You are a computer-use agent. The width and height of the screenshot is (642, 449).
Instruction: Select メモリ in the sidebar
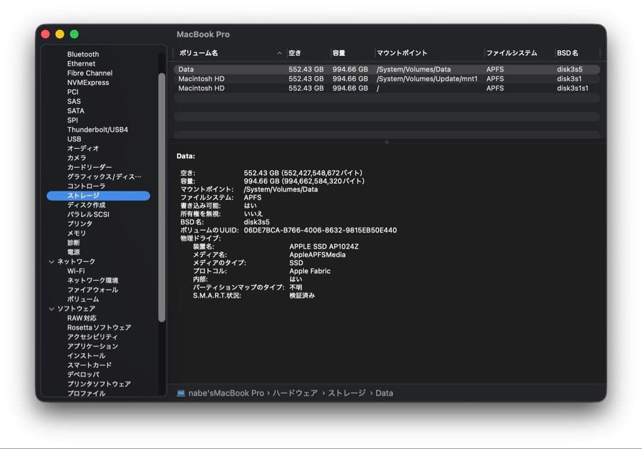[77, 233]
